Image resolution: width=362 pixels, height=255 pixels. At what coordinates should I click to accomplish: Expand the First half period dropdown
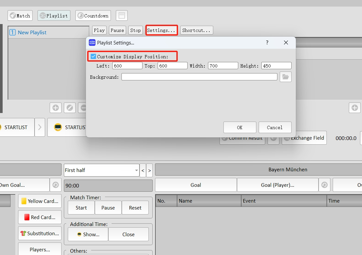[x=136, y=170]
